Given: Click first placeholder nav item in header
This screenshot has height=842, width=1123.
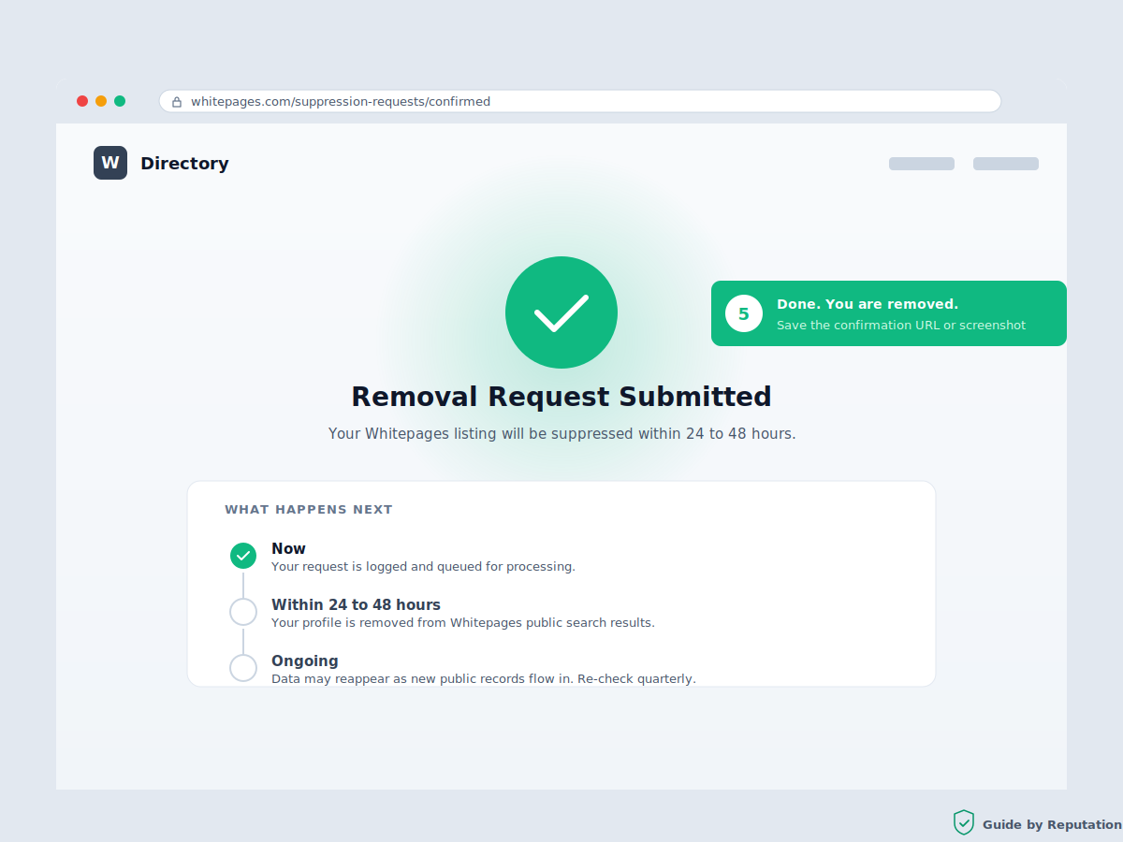Looking at the screenshot, I should [x=922, y=164].
